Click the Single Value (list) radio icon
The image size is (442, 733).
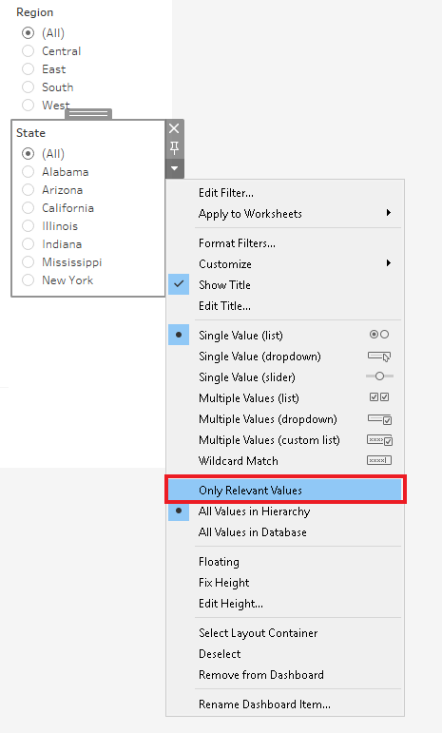pos(379,335)
